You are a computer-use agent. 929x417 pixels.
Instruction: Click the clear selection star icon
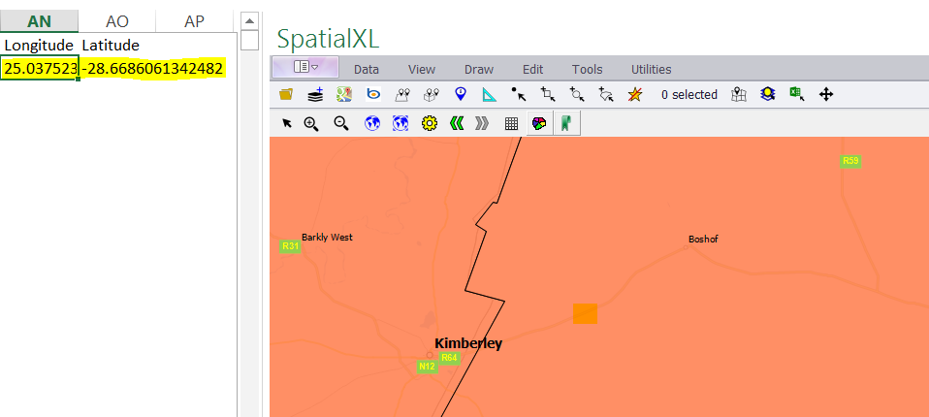pos(634,94)
